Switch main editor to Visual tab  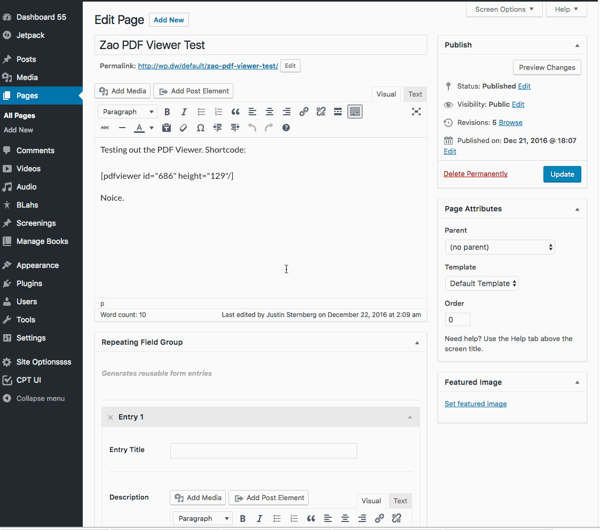click(x=386, y=94)
